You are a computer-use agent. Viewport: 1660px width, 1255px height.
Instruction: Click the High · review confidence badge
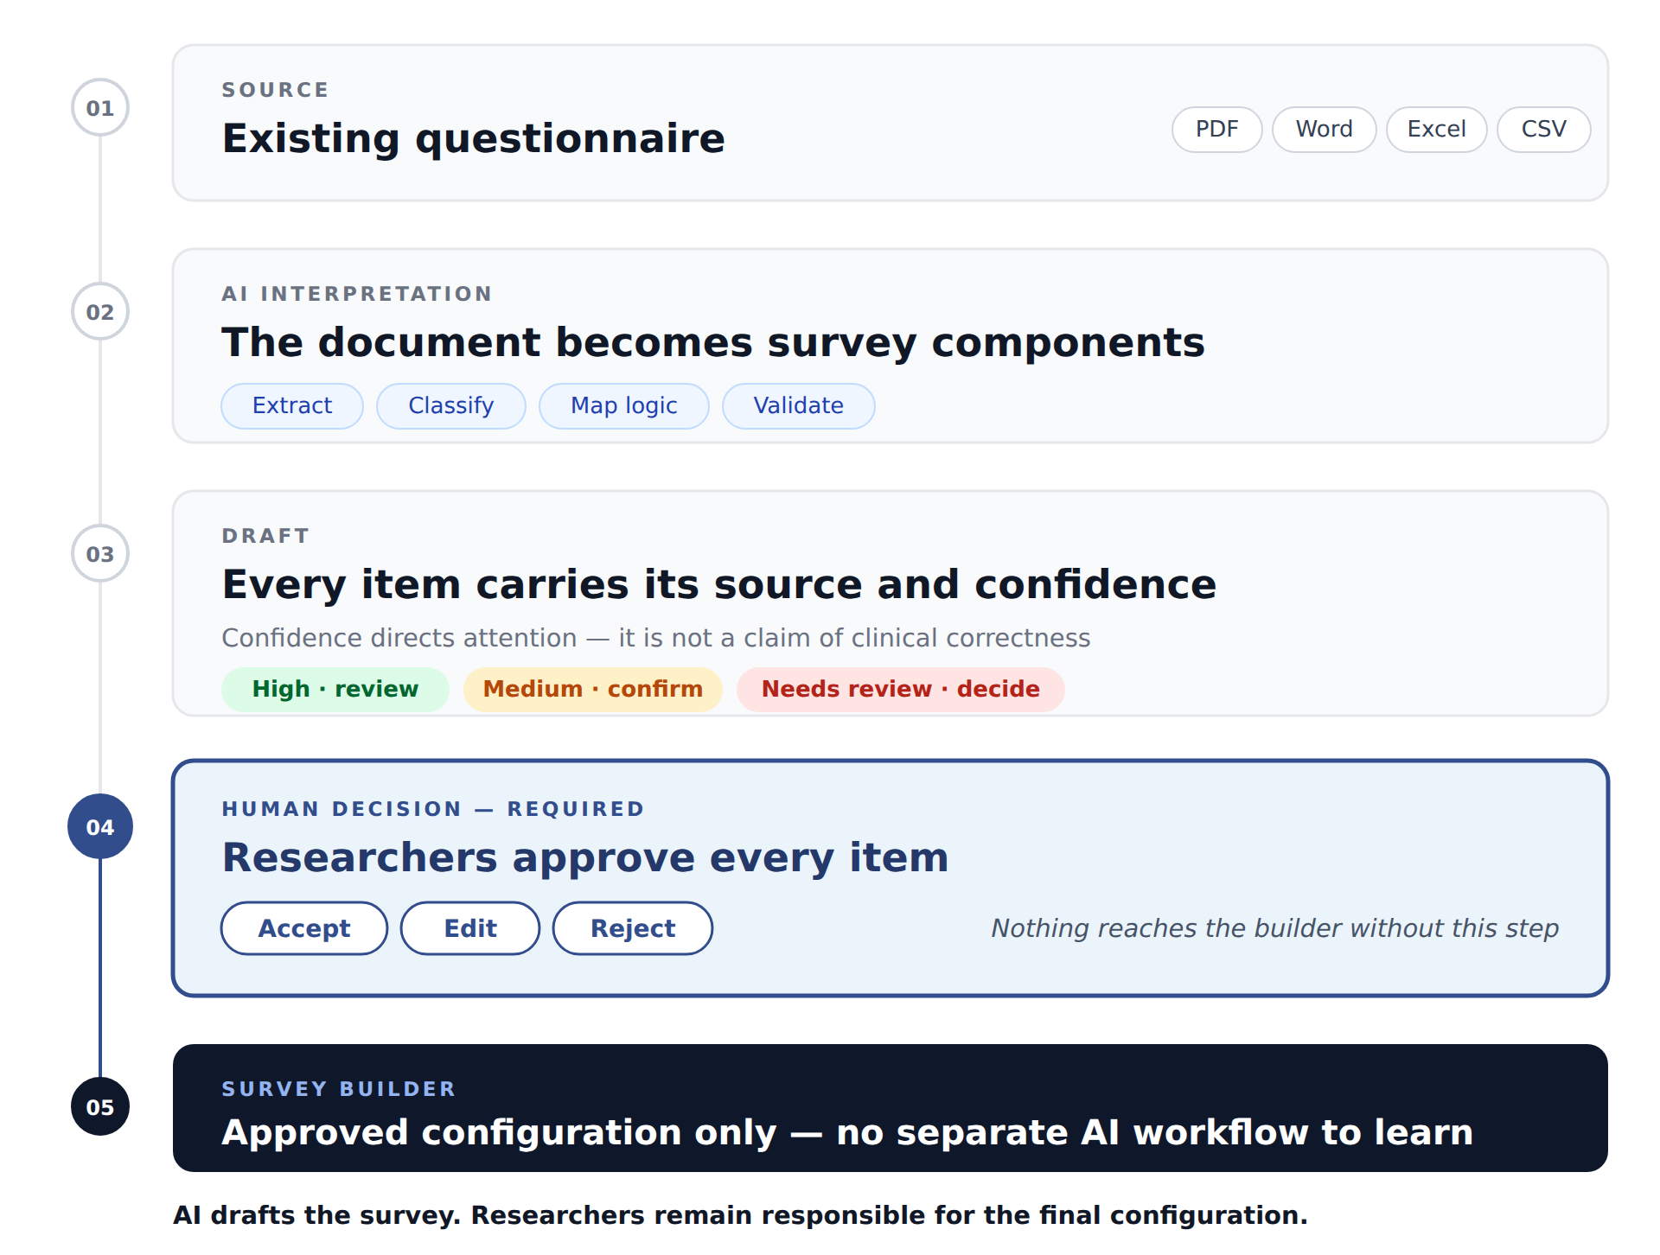[x=335, y=690]
